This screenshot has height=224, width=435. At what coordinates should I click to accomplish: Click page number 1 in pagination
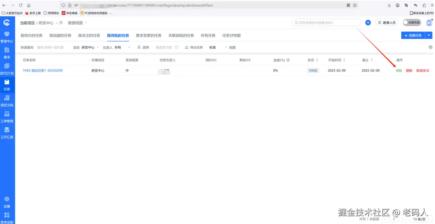point(394,219)
